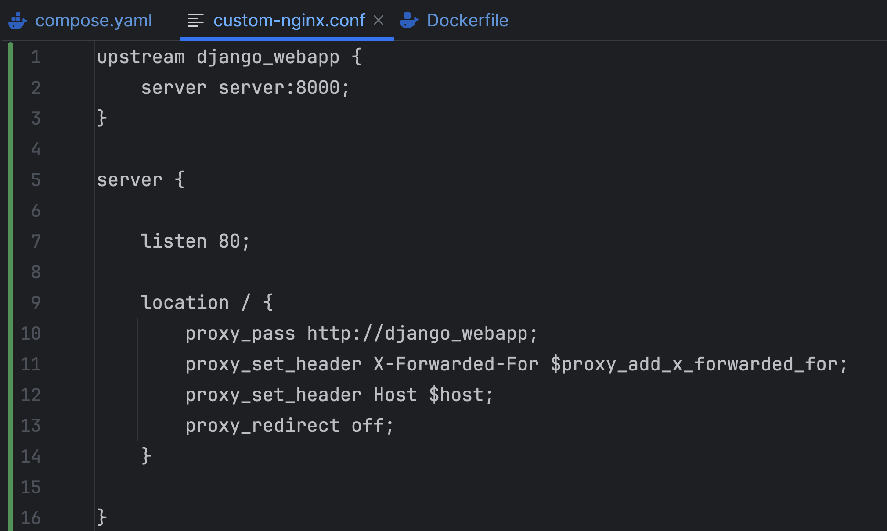Place cursor on proxy_redirect off line

pos(289,426)
